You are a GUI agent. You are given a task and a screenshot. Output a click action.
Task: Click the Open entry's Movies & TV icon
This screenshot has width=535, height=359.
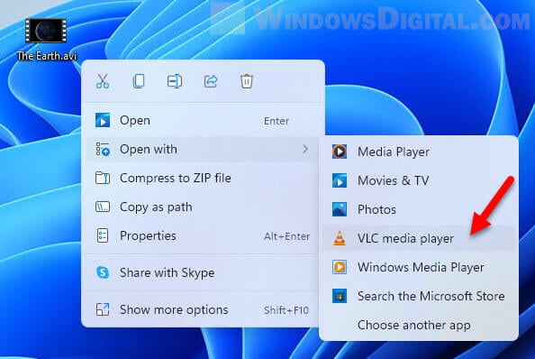pyautogui.click(x=103, y=120)
